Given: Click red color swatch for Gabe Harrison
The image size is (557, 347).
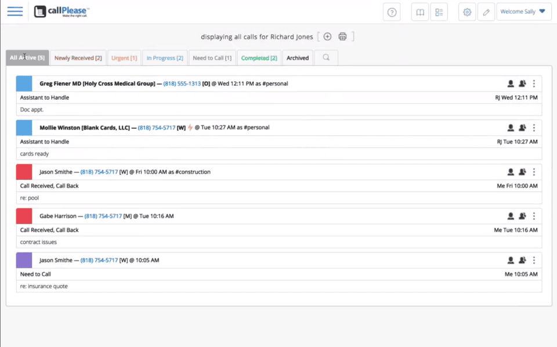Looking at the screenshot, I should [24, 216].
